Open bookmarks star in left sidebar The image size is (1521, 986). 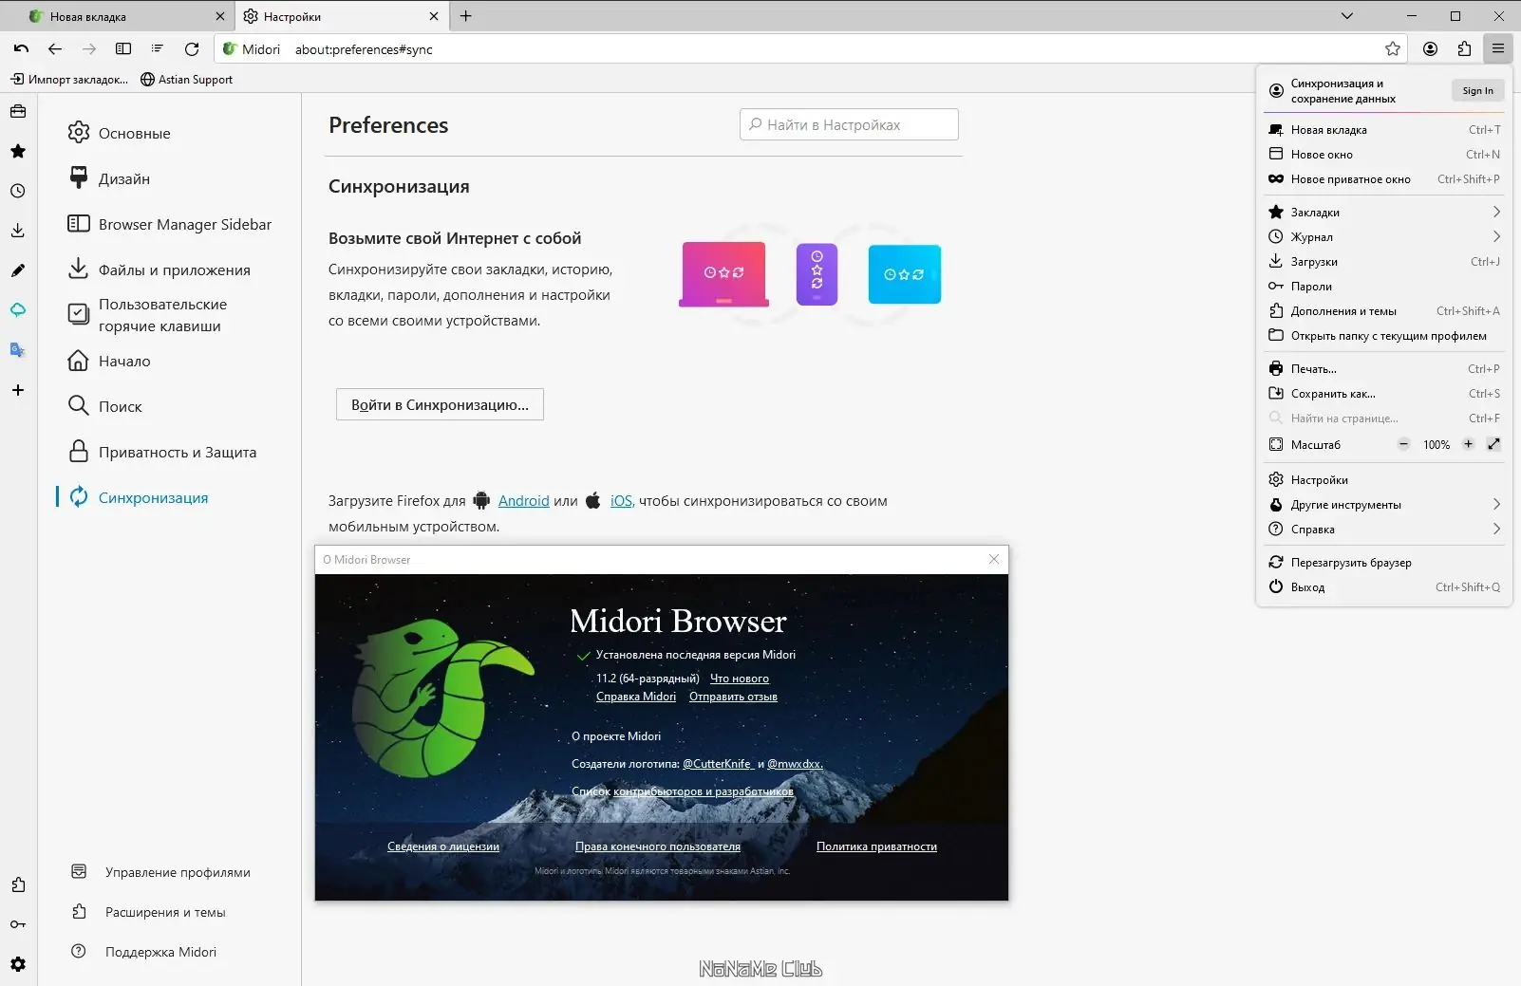(18, 151)
